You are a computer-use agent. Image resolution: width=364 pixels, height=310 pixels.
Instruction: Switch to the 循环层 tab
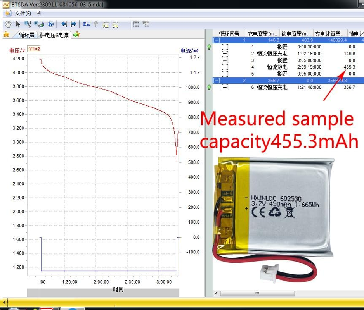tap(26, 35)
